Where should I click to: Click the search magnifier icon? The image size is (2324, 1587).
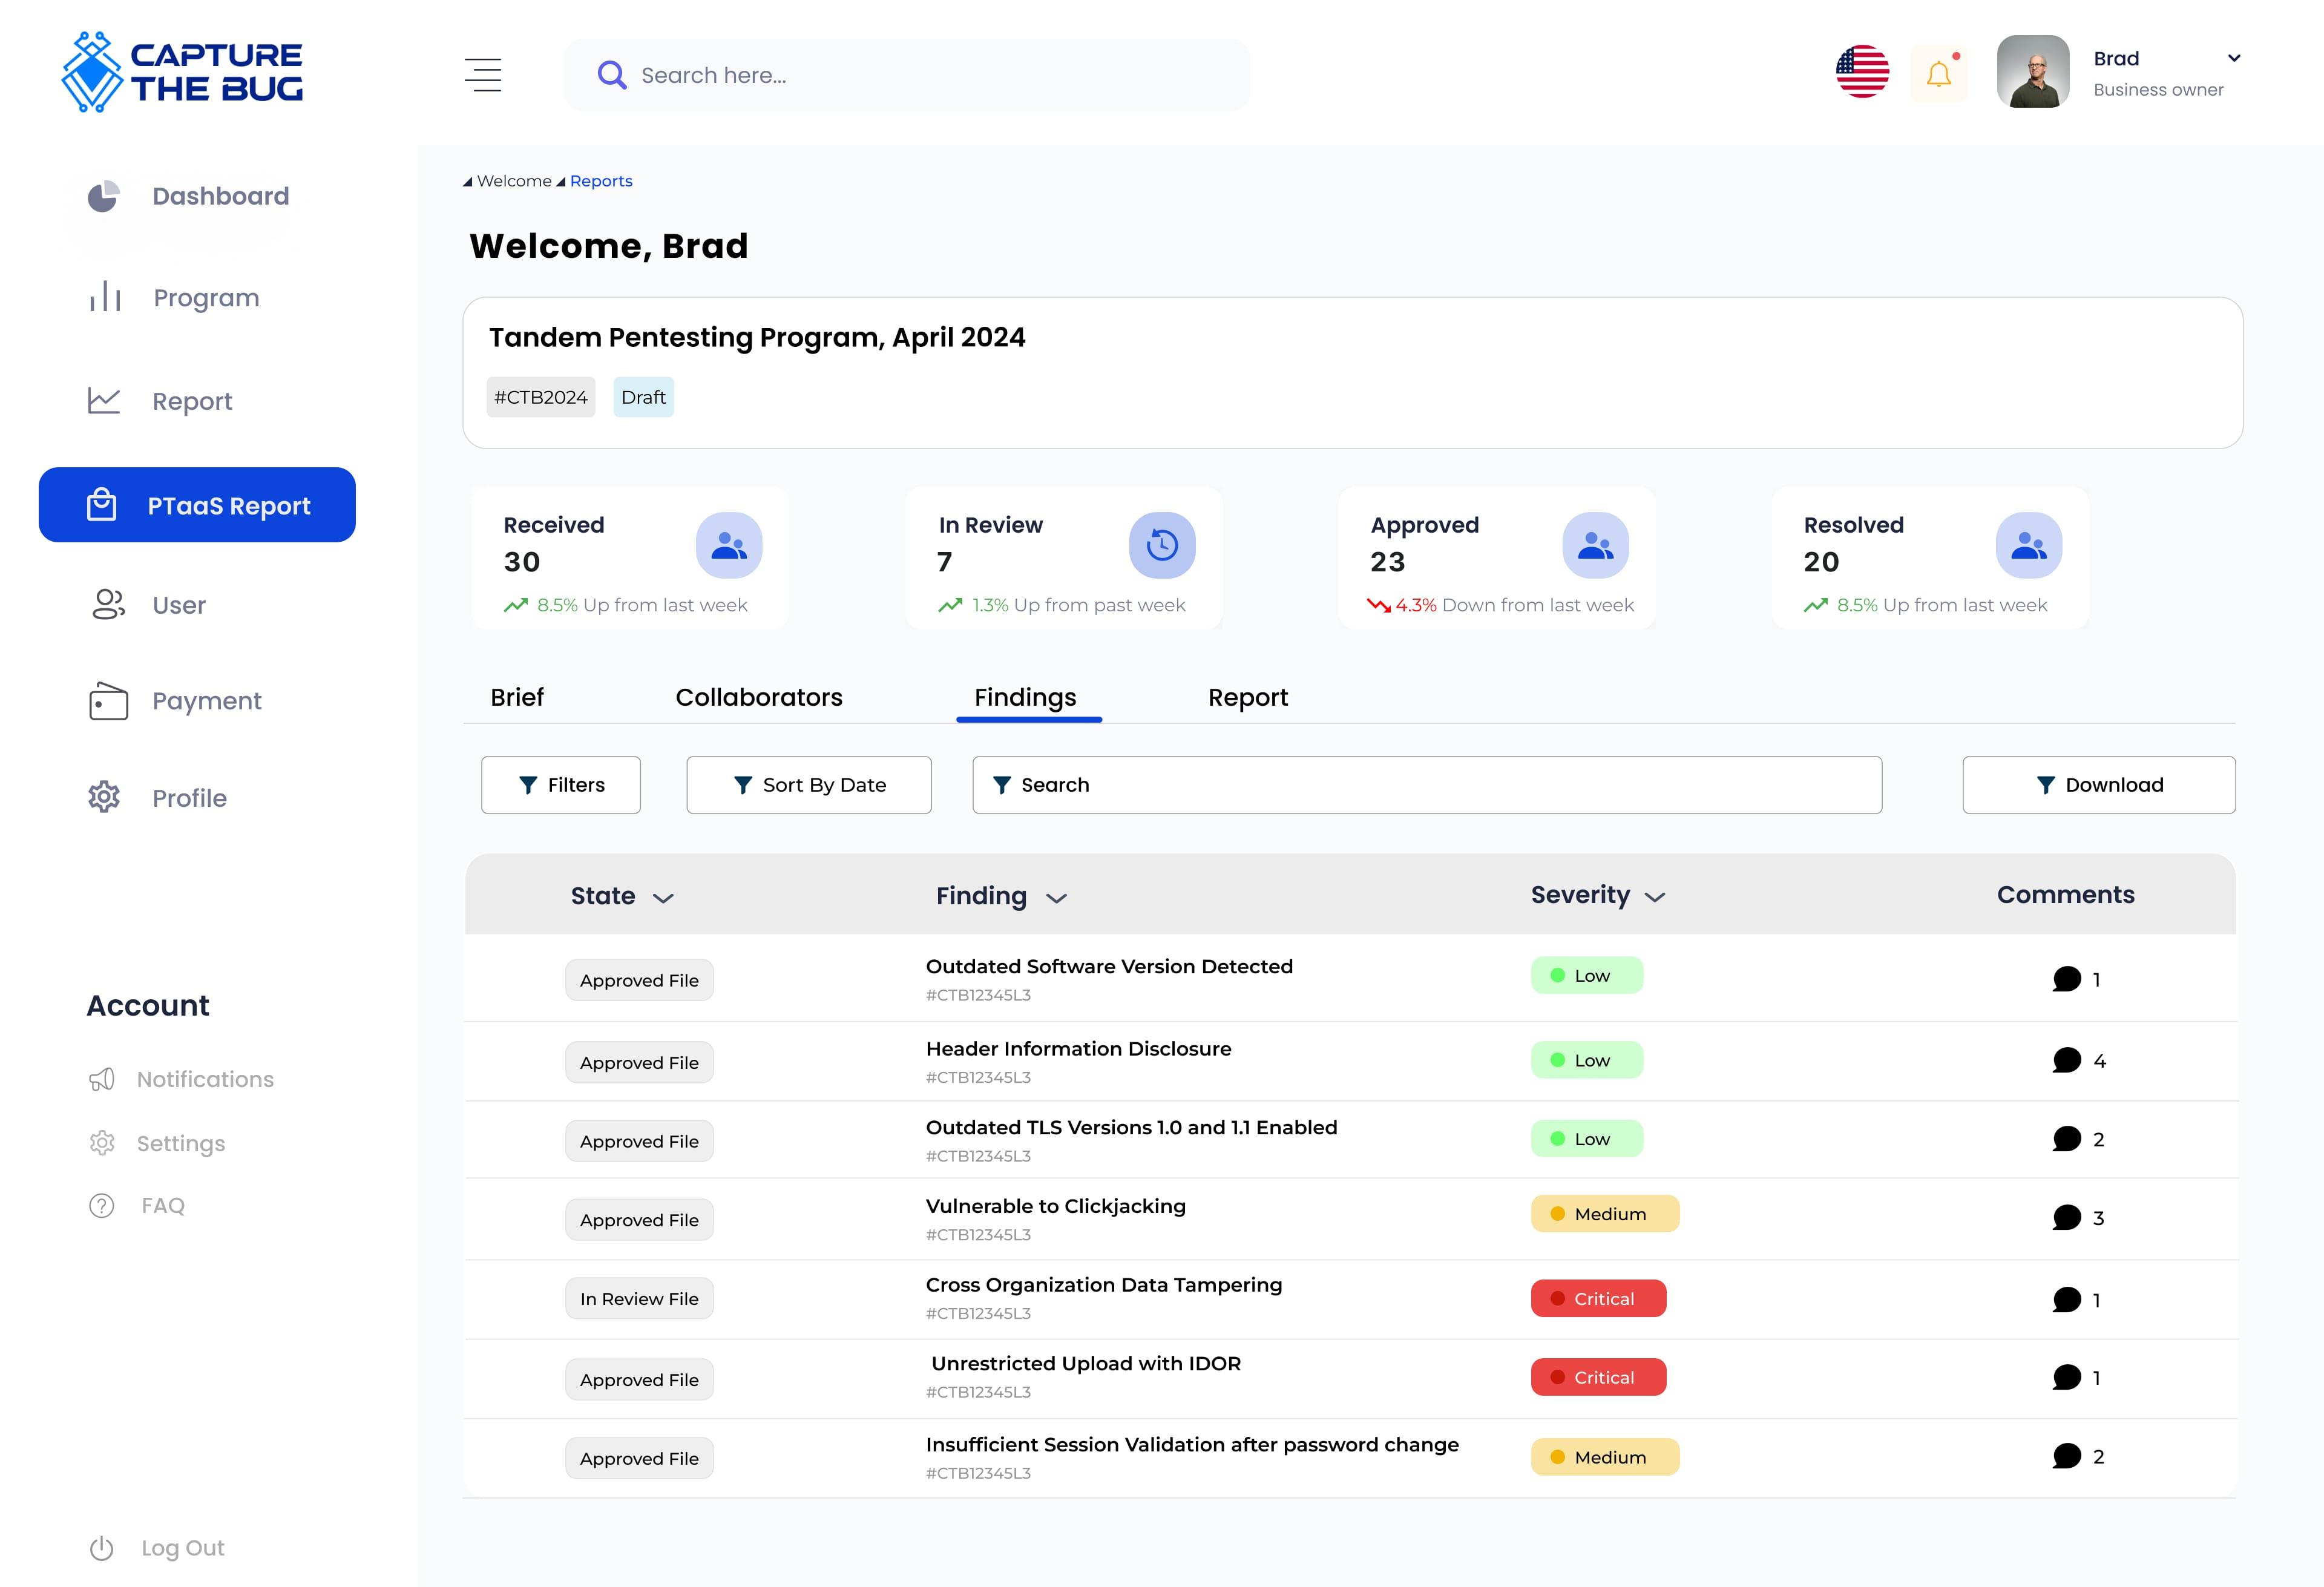[611, 75]
